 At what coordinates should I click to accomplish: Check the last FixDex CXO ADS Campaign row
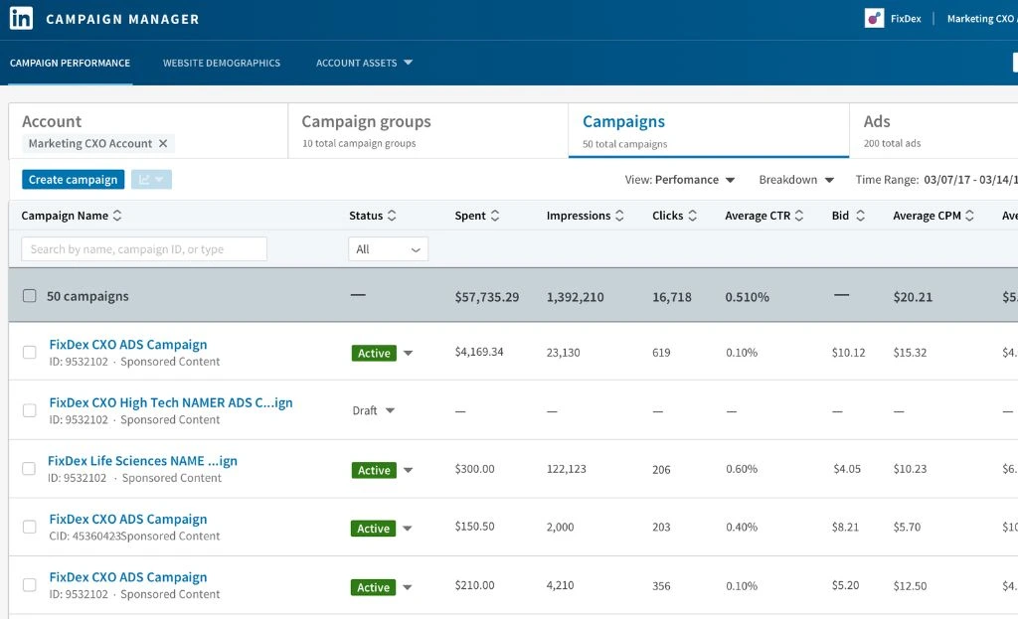coord(29,584)
